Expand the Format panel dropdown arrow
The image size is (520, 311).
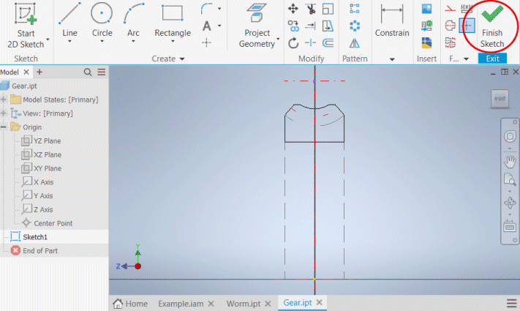(x=467, y=59)
